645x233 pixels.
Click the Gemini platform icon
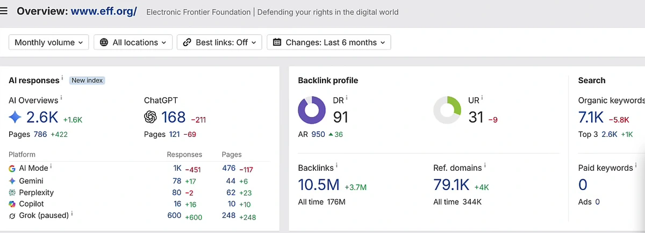[x=12, y=181]
